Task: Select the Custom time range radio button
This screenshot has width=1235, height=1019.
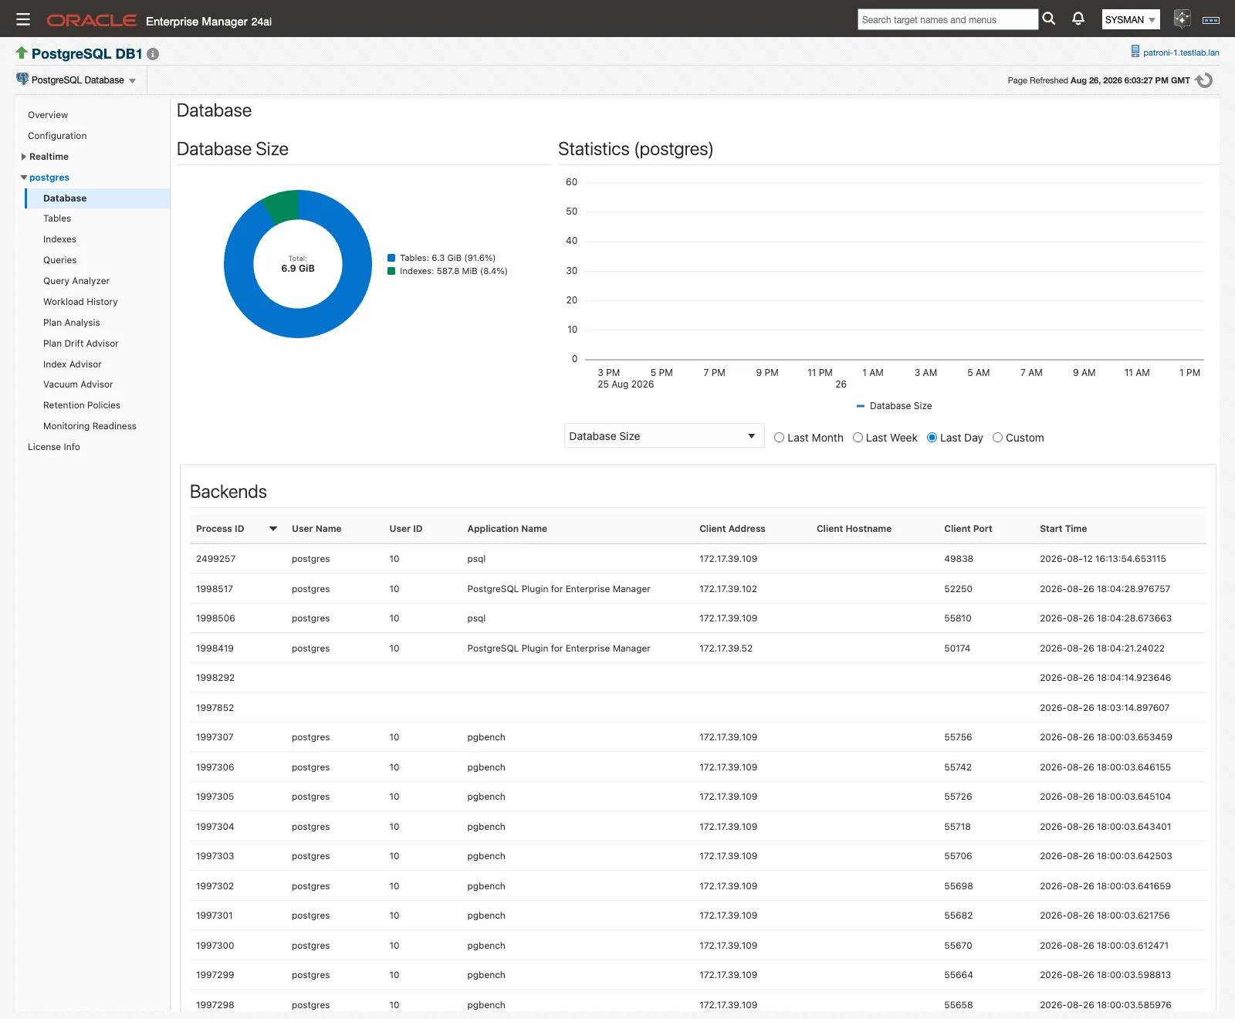Action: (997, 438)
